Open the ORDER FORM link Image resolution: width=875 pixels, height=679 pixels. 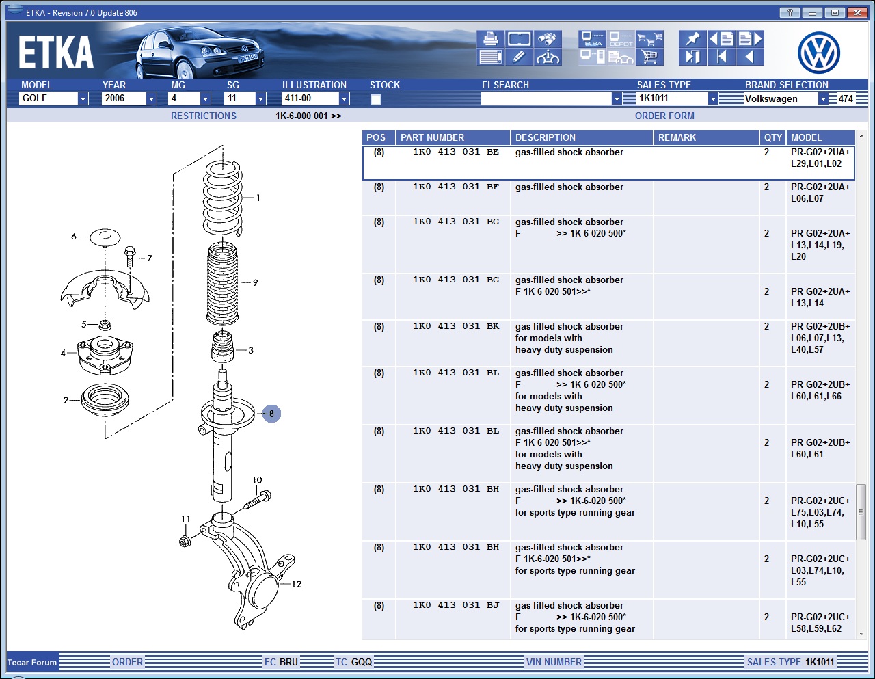click(x=664, y=116)
